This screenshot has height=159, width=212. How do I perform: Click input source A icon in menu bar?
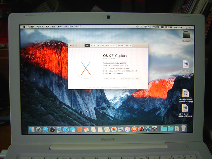point(162,27)
